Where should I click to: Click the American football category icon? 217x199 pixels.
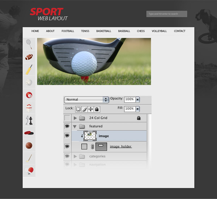(x=29, y=57)
